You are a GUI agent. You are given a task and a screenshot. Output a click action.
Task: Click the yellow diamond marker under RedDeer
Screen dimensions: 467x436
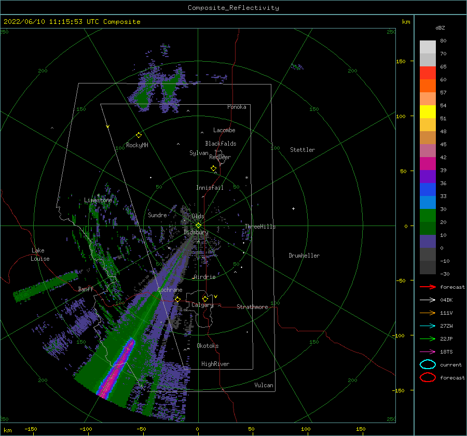(x=214, y=168)
